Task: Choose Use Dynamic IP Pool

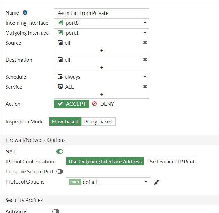Action: pyautogui.click(x=170, y=162)
